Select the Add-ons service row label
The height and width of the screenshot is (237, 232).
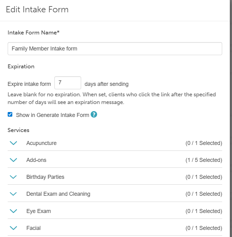(36, 160)
